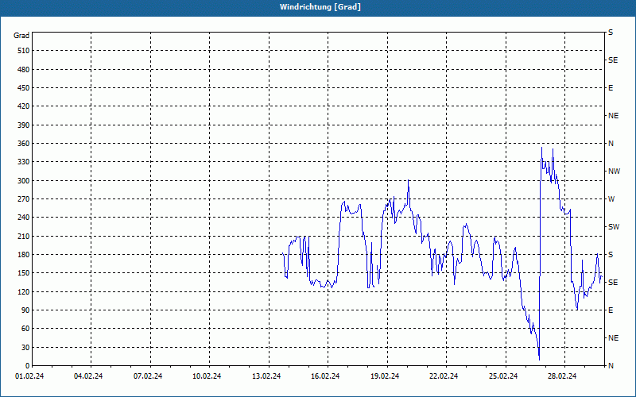Click the 120 tick label
Viewport: 636px width, 397px height.
tap(24, 291)
